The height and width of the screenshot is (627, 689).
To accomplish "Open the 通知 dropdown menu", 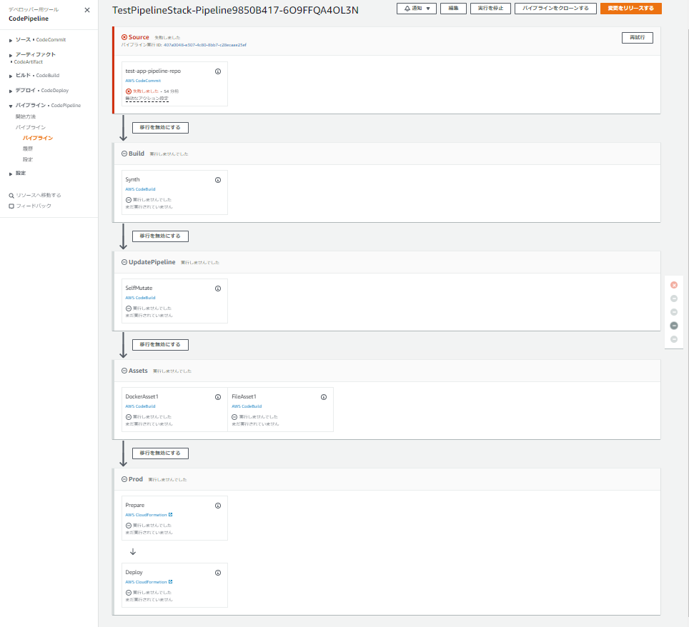I will (417, 9).
